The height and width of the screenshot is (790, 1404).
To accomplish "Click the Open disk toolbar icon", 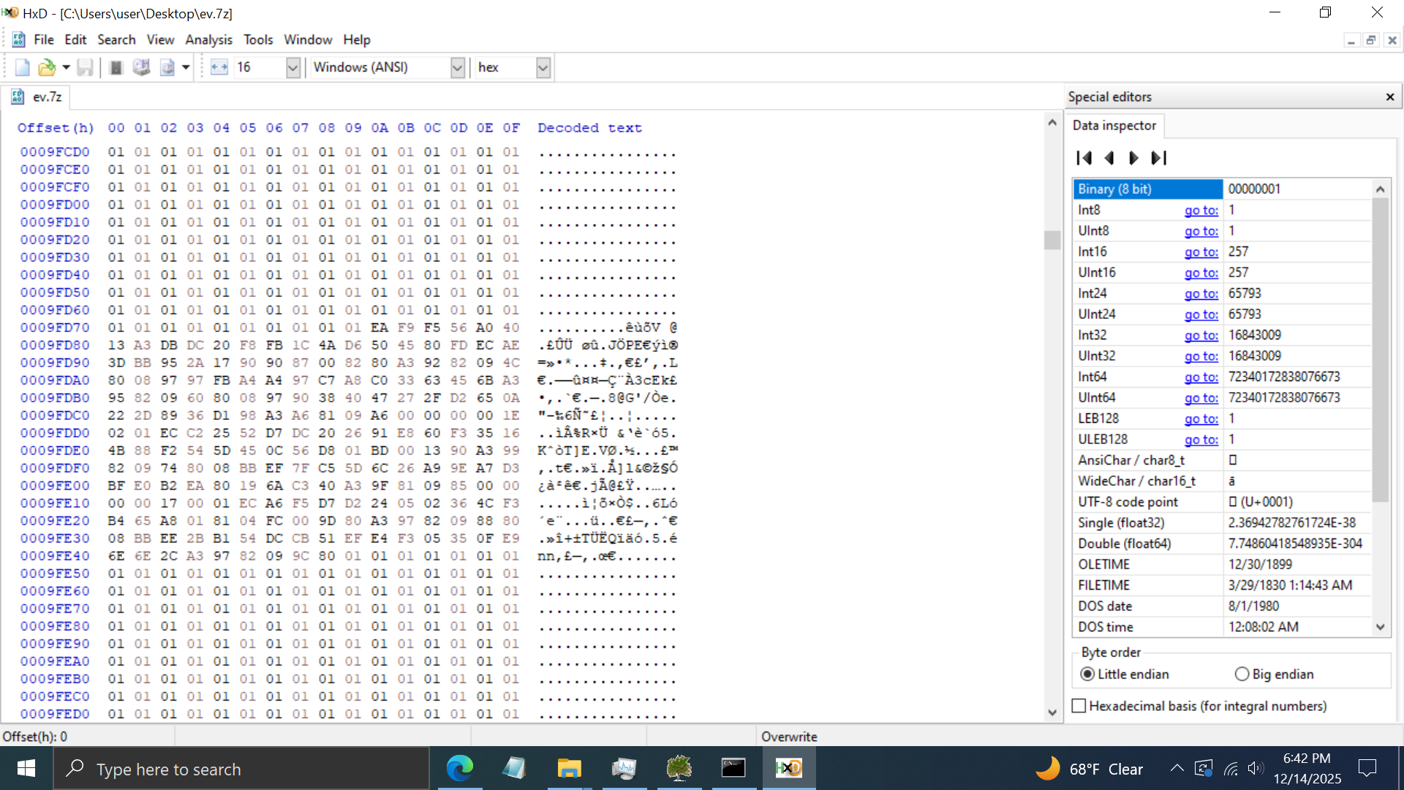I will [141, 67].
